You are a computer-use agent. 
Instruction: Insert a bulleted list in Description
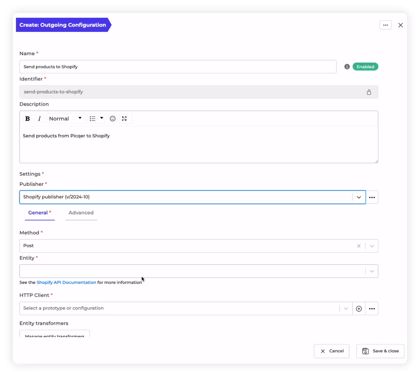click(x=93, y=119)
